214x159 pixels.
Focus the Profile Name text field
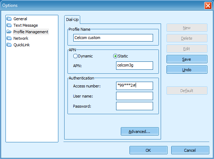click(x=113, y=38)
